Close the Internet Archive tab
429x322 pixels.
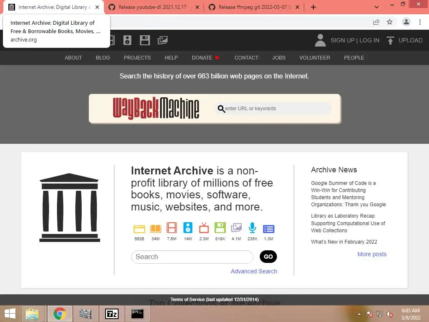97,7
